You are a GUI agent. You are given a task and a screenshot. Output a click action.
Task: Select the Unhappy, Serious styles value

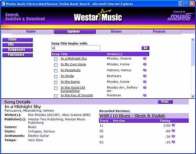[42, 131]
